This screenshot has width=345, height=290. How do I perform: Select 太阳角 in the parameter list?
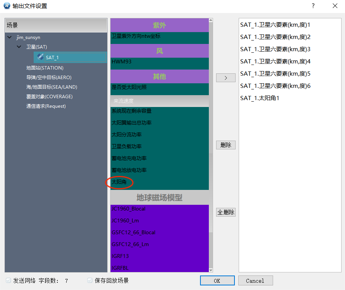(x=119, y=182)
